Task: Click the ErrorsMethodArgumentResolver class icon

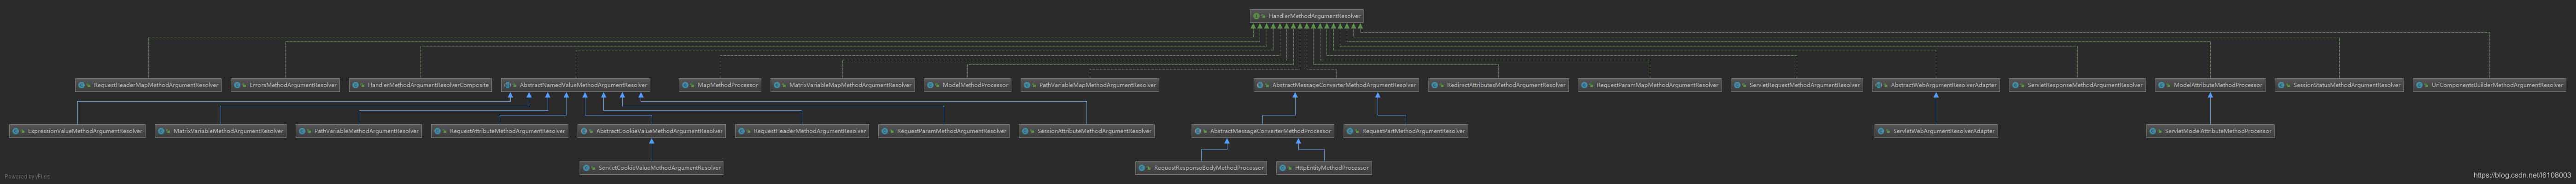Action: tap(238, 85)
